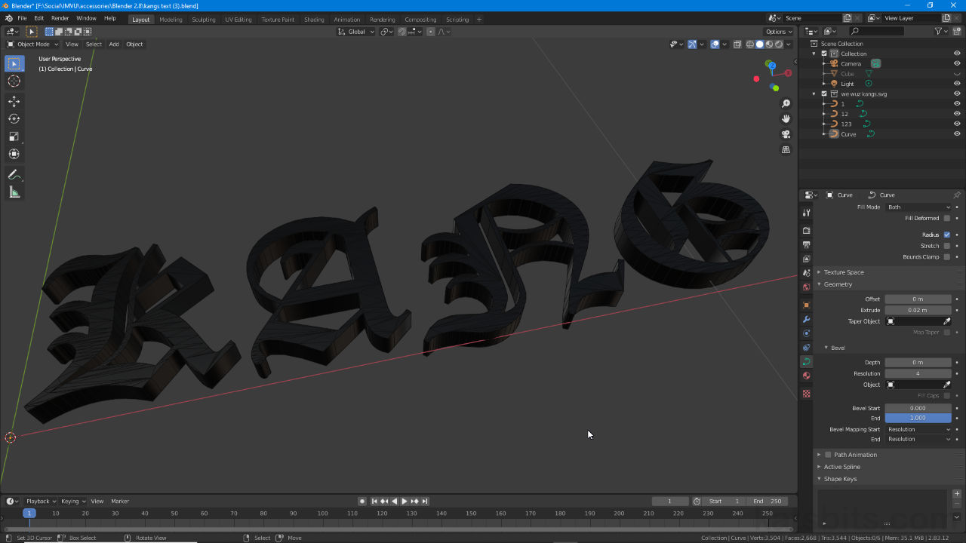The height and width of the screenshot is (543, 966).
Task: Toggle visibility of object 123 in outliner
Action: (957, 124)
